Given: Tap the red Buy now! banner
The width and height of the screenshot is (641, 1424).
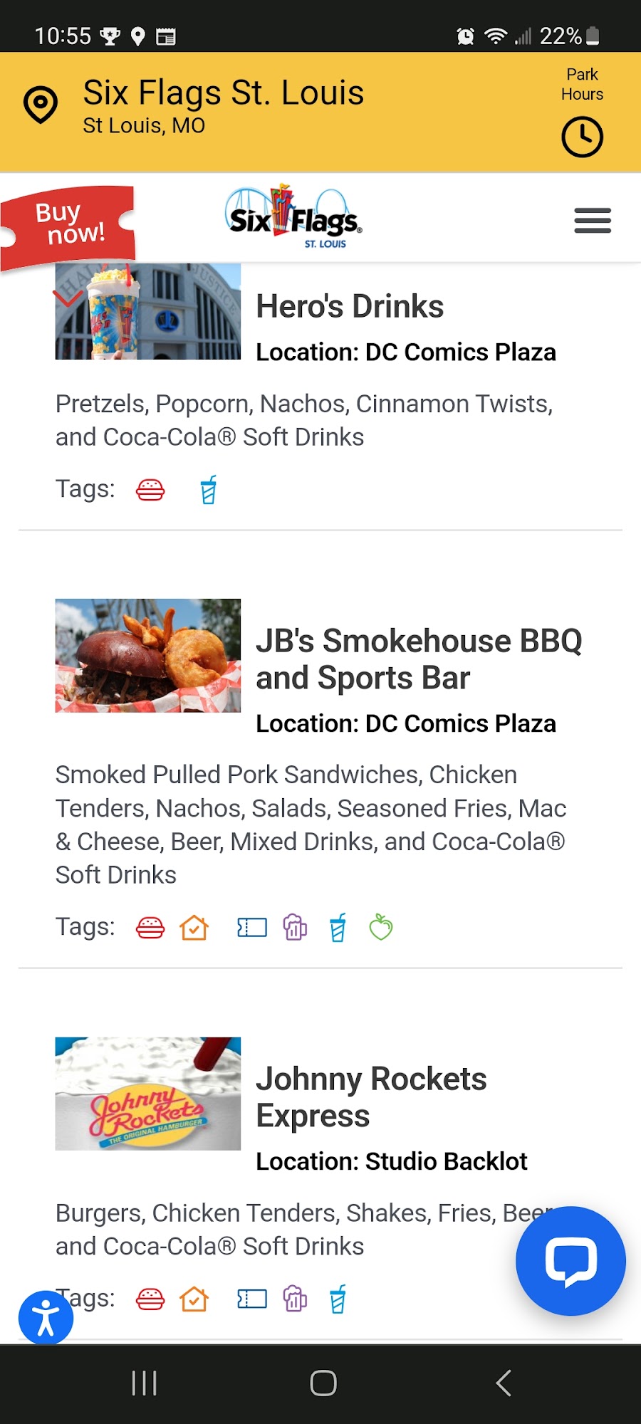Looking at the screenshot, I should (x=68, y=225).
